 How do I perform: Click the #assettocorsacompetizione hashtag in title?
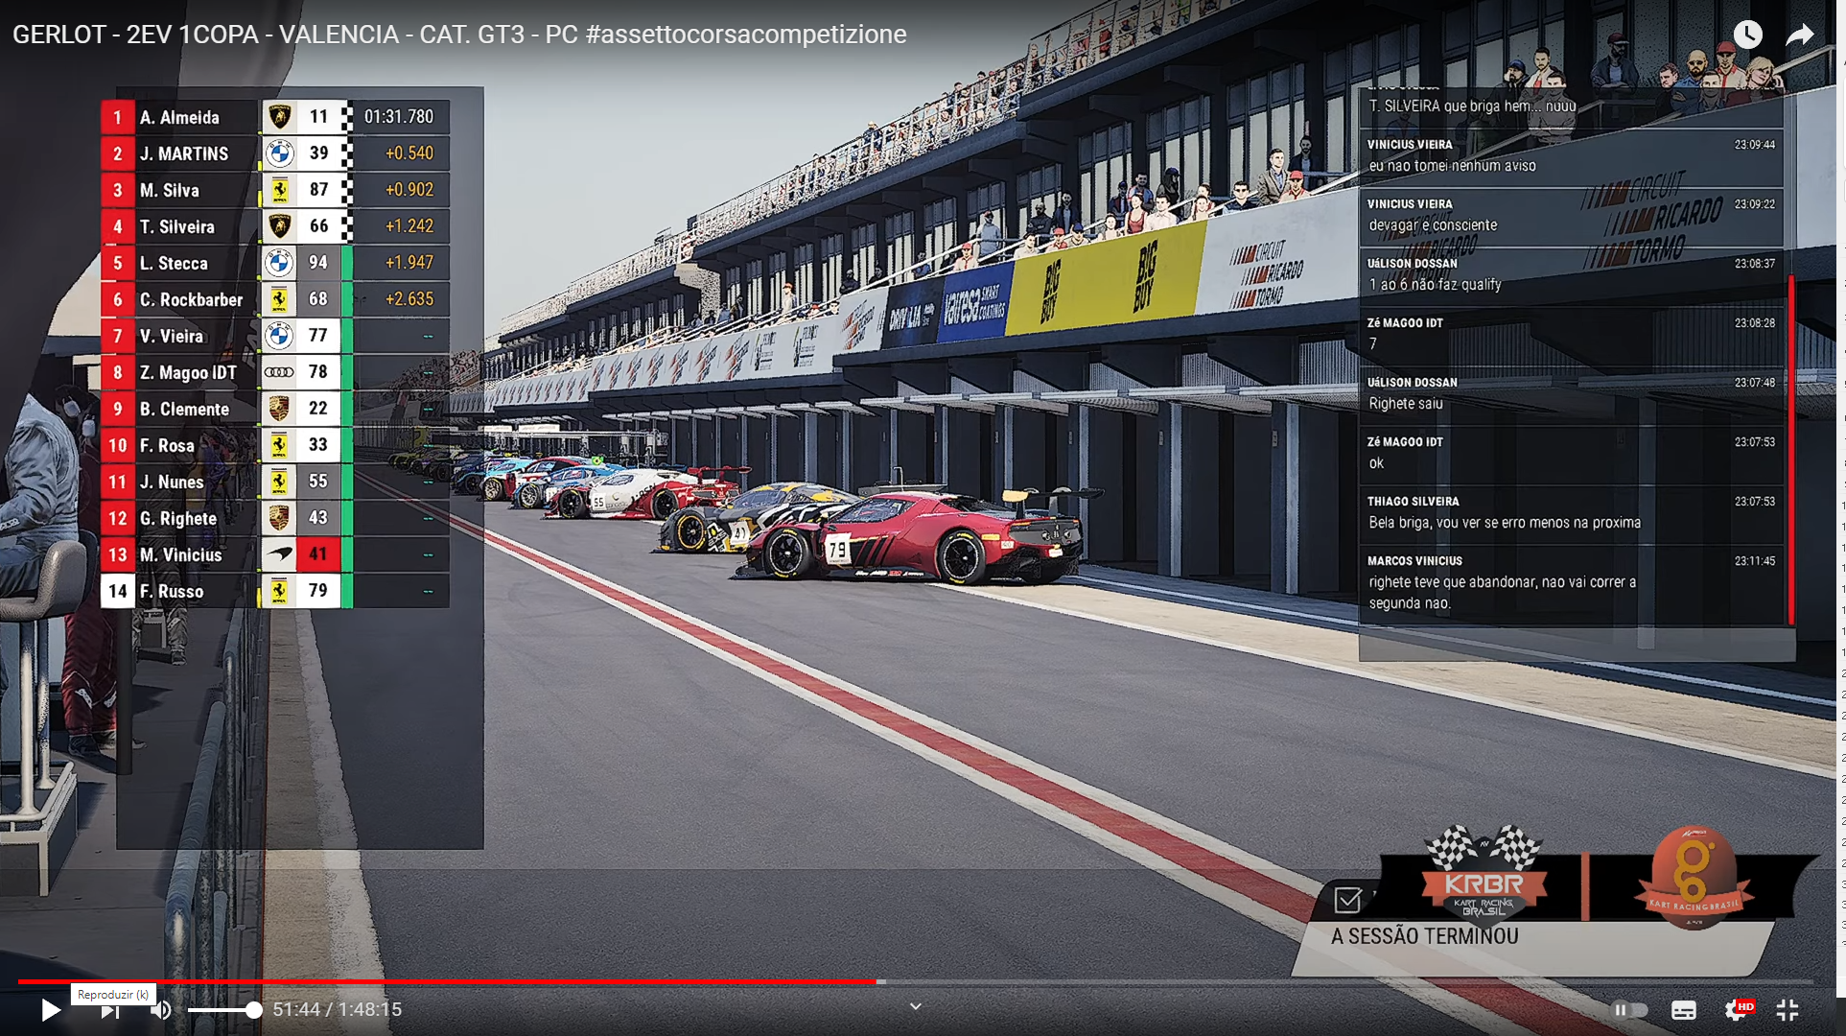[x=746, y=35]
